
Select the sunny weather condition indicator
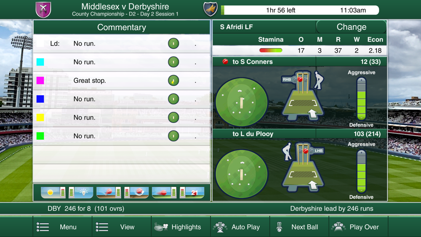(x=53, y=192)
